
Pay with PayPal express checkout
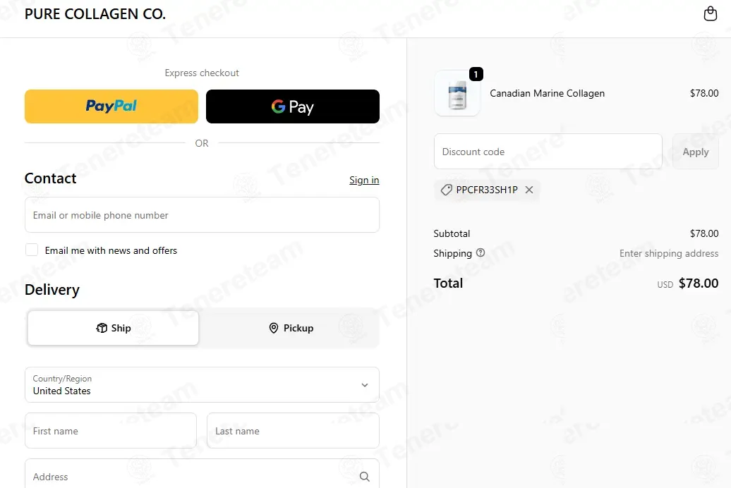coord(111,106)
